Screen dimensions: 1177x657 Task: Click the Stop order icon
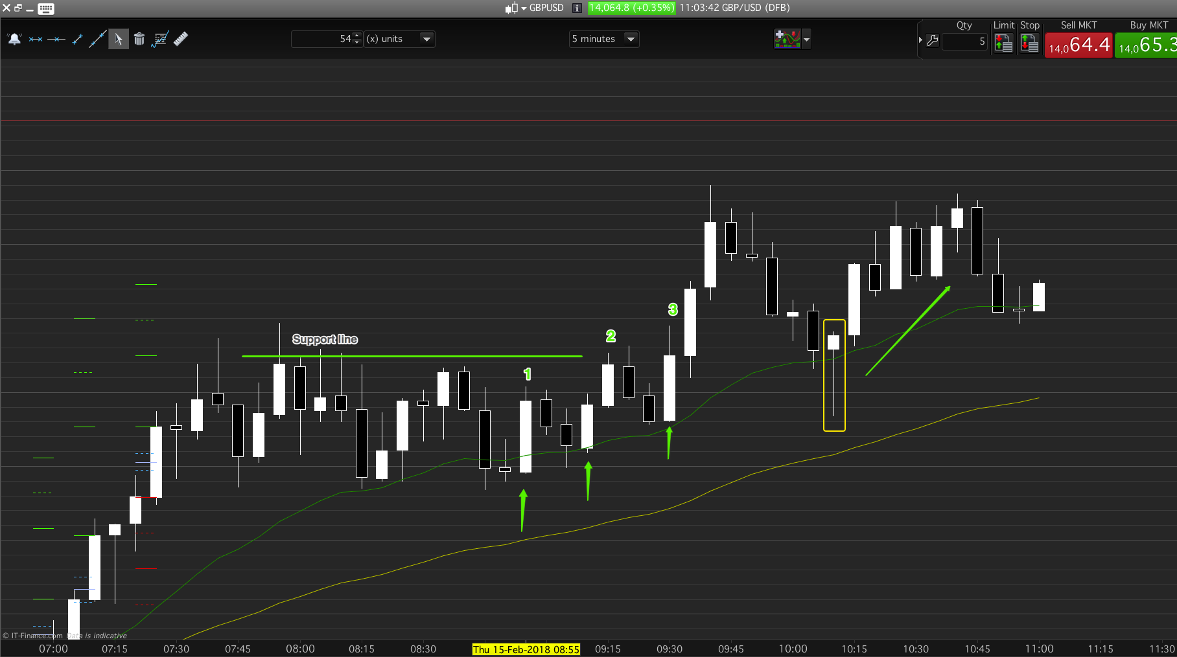coord(1029,43)
